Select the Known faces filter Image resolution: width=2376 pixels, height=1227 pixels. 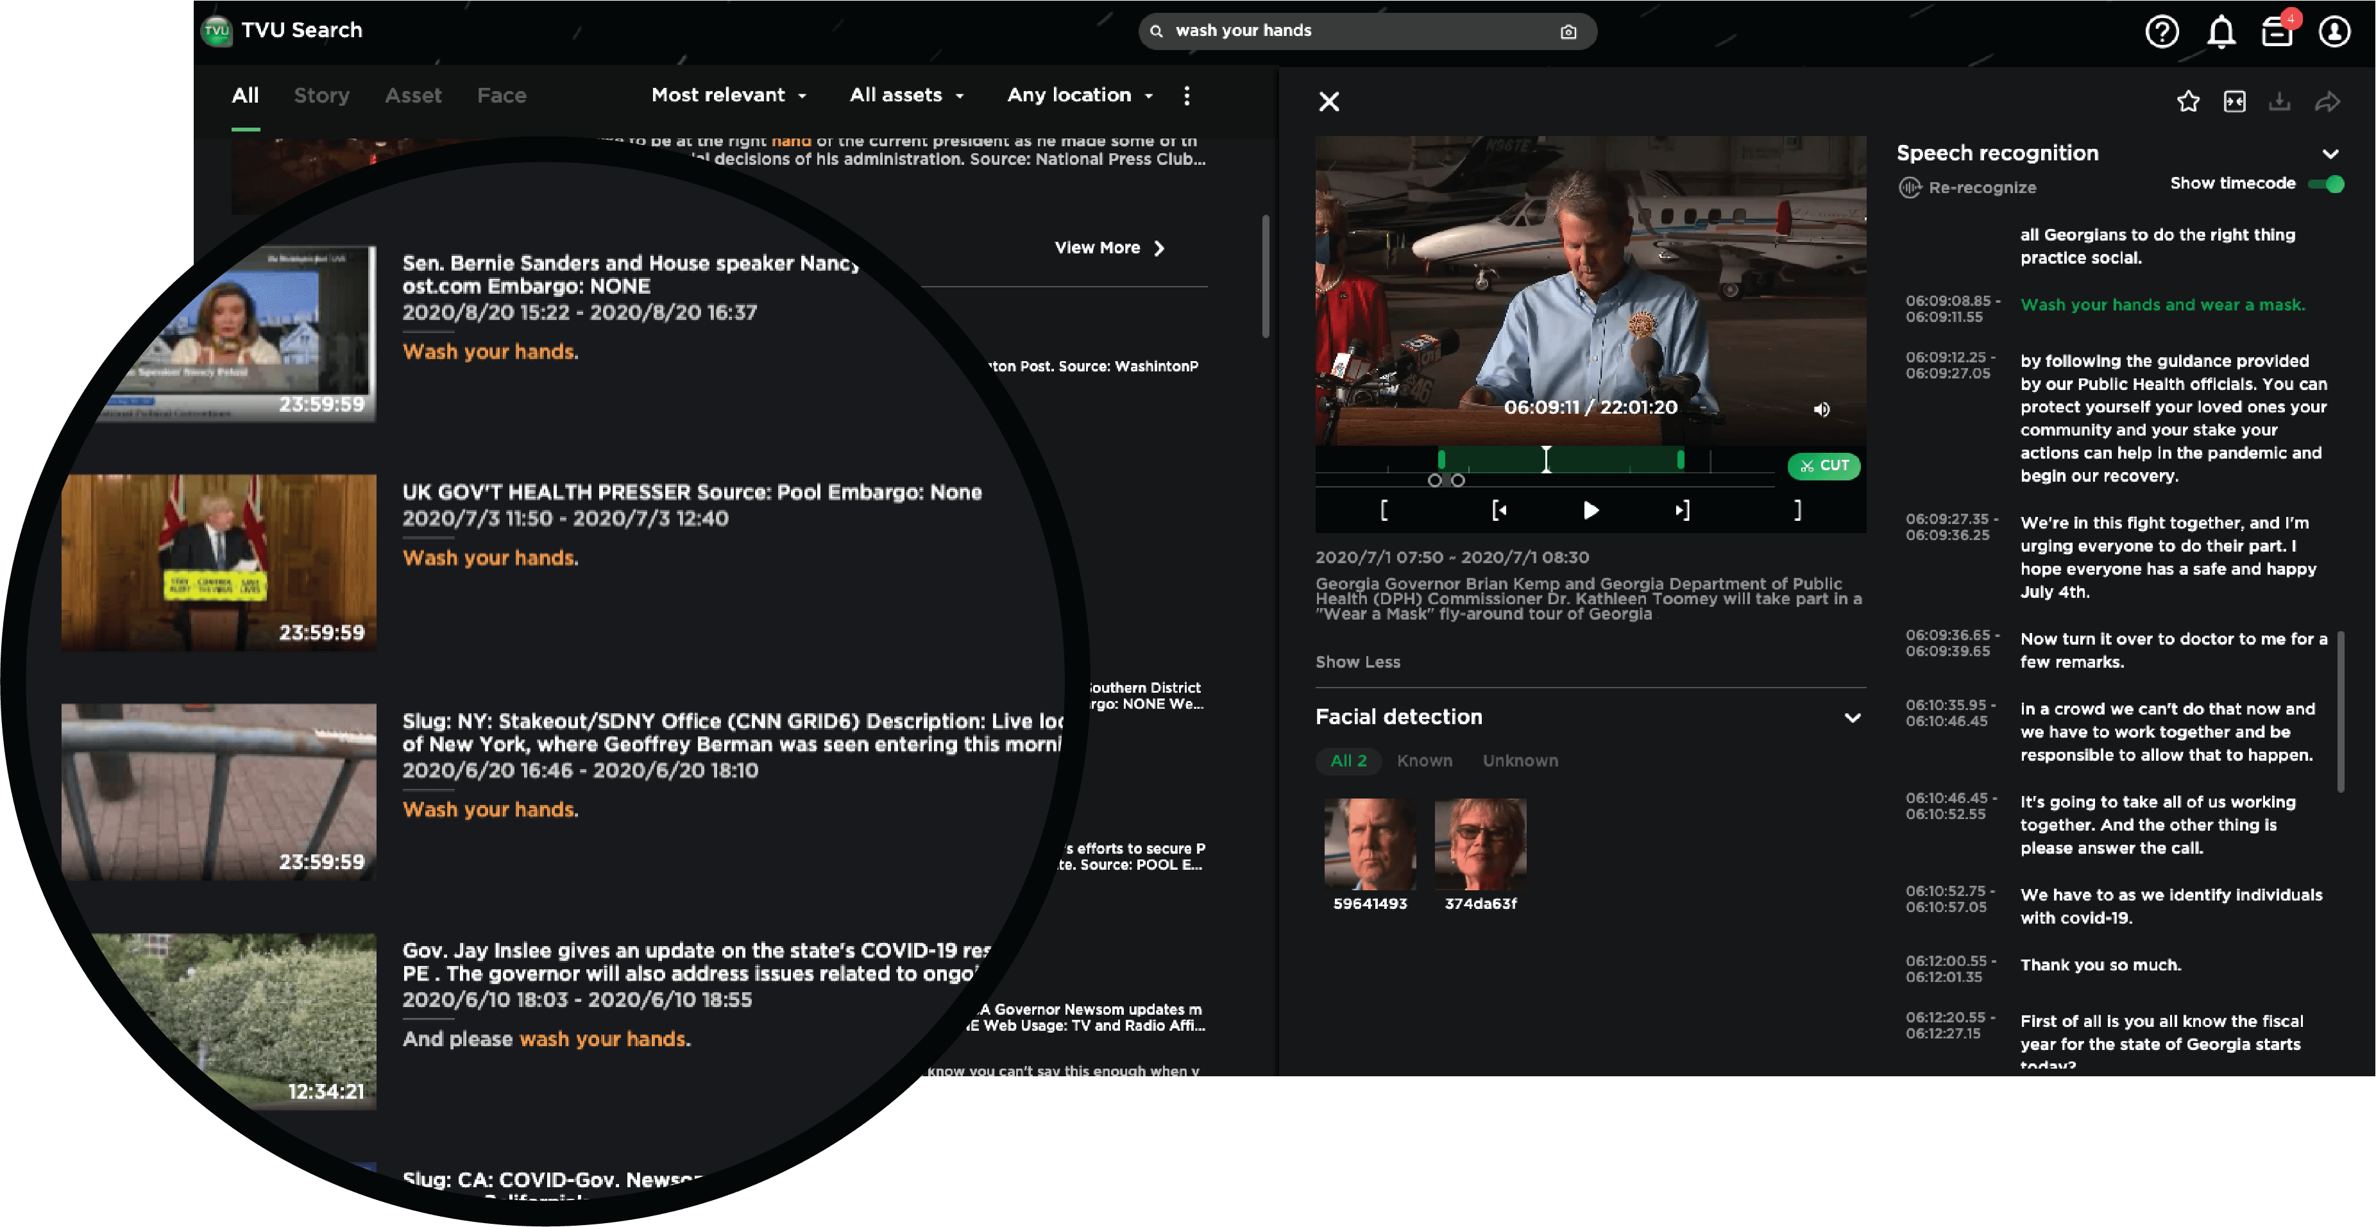(x=1424, y=760)
